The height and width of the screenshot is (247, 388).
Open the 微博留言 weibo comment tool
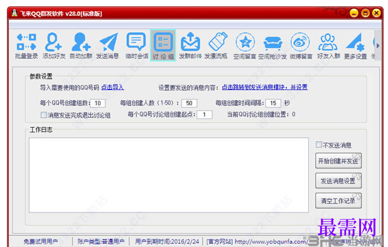[x=301, y=46]
